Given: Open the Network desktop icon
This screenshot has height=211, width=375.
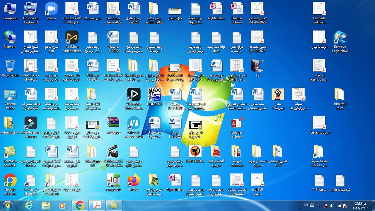Looking at the screenshot, I should tap(10, 40).
